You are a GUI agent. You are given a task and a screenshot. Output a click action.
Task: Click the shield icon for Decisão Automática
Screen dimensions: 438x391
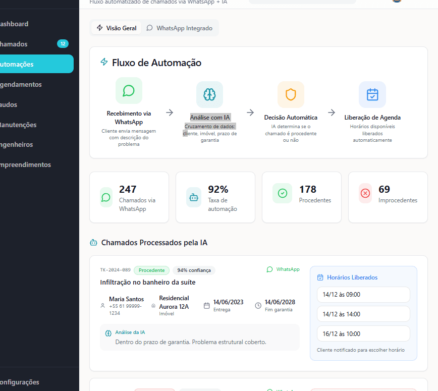(x=291, y=94)
